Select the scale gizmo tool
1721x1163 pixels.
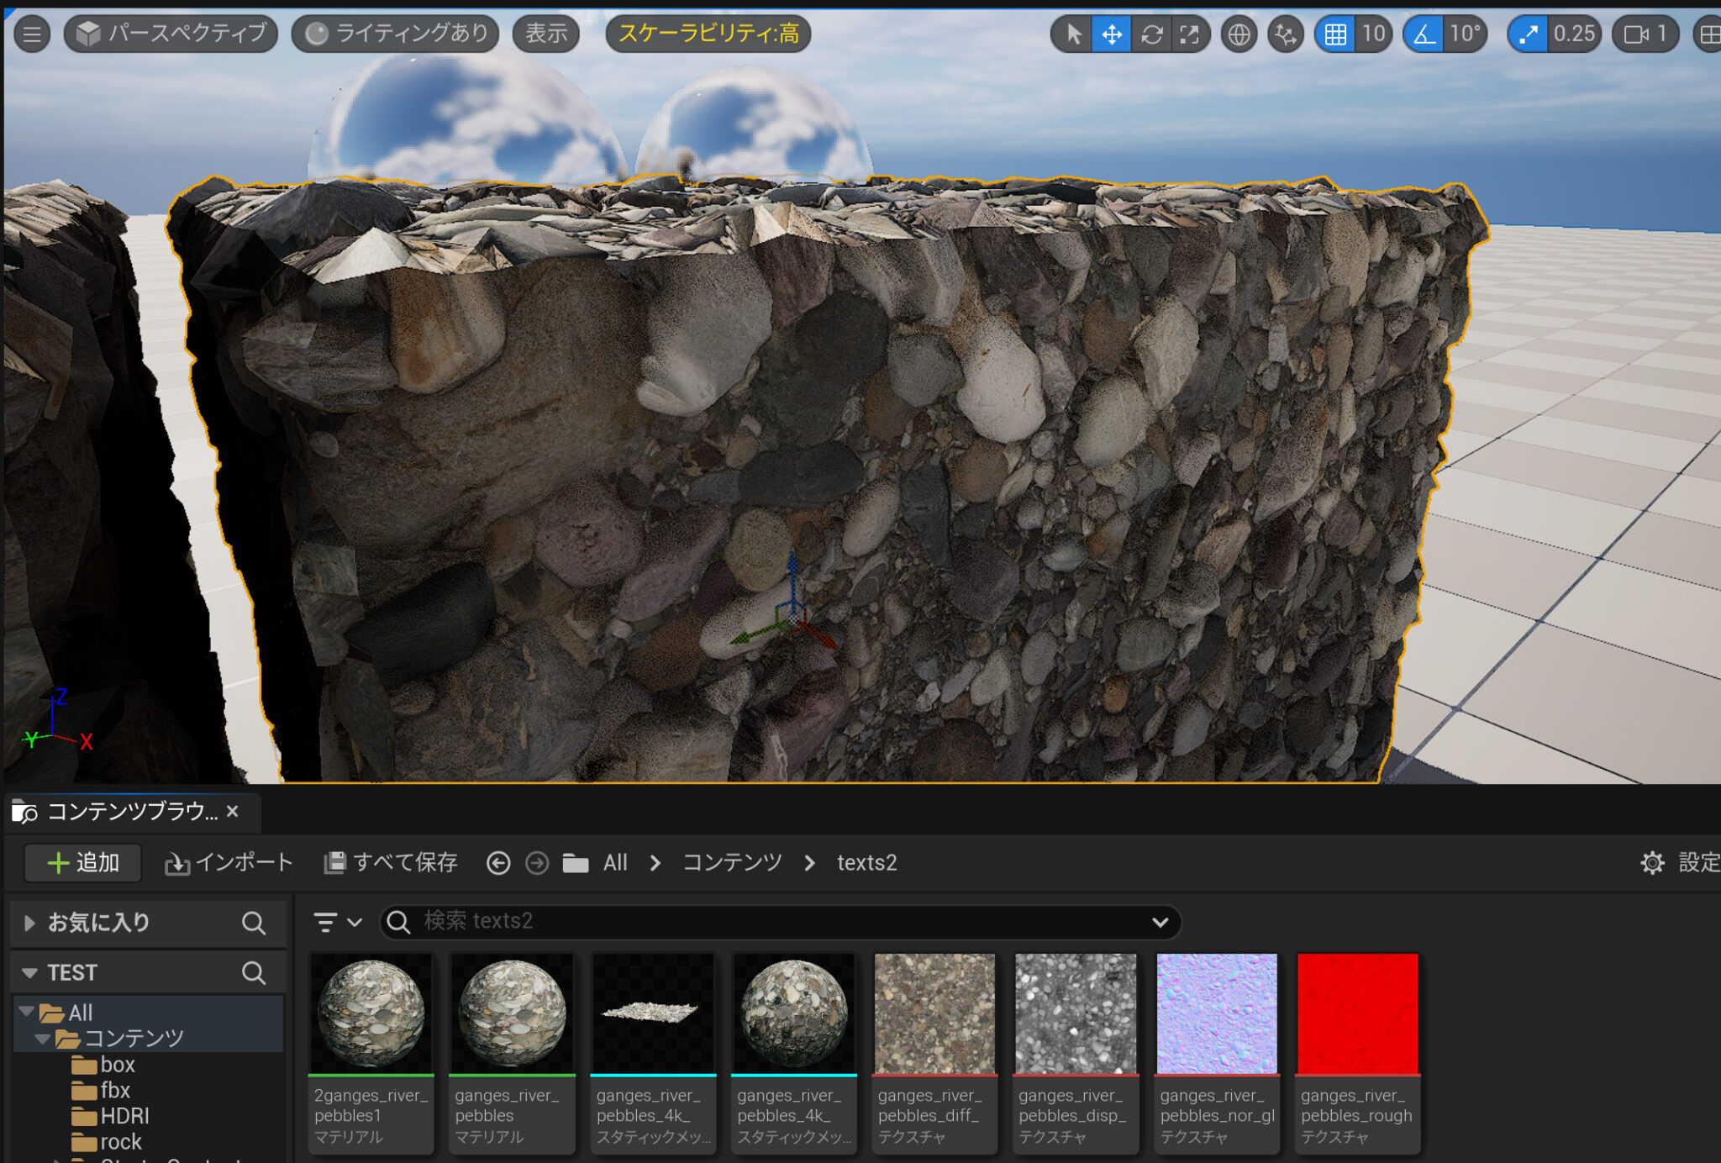[1190, 34]
